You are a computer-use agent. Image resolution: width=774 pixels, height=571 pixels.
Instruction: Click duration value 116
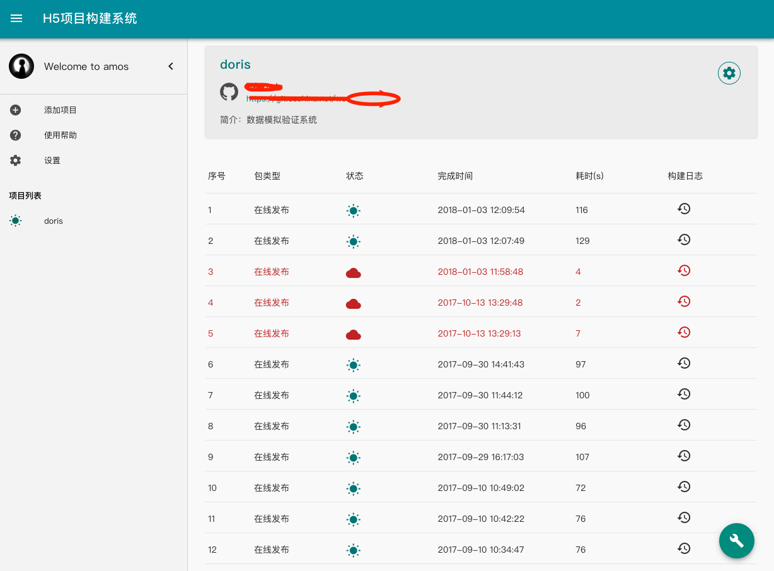(x=582, y=210)
